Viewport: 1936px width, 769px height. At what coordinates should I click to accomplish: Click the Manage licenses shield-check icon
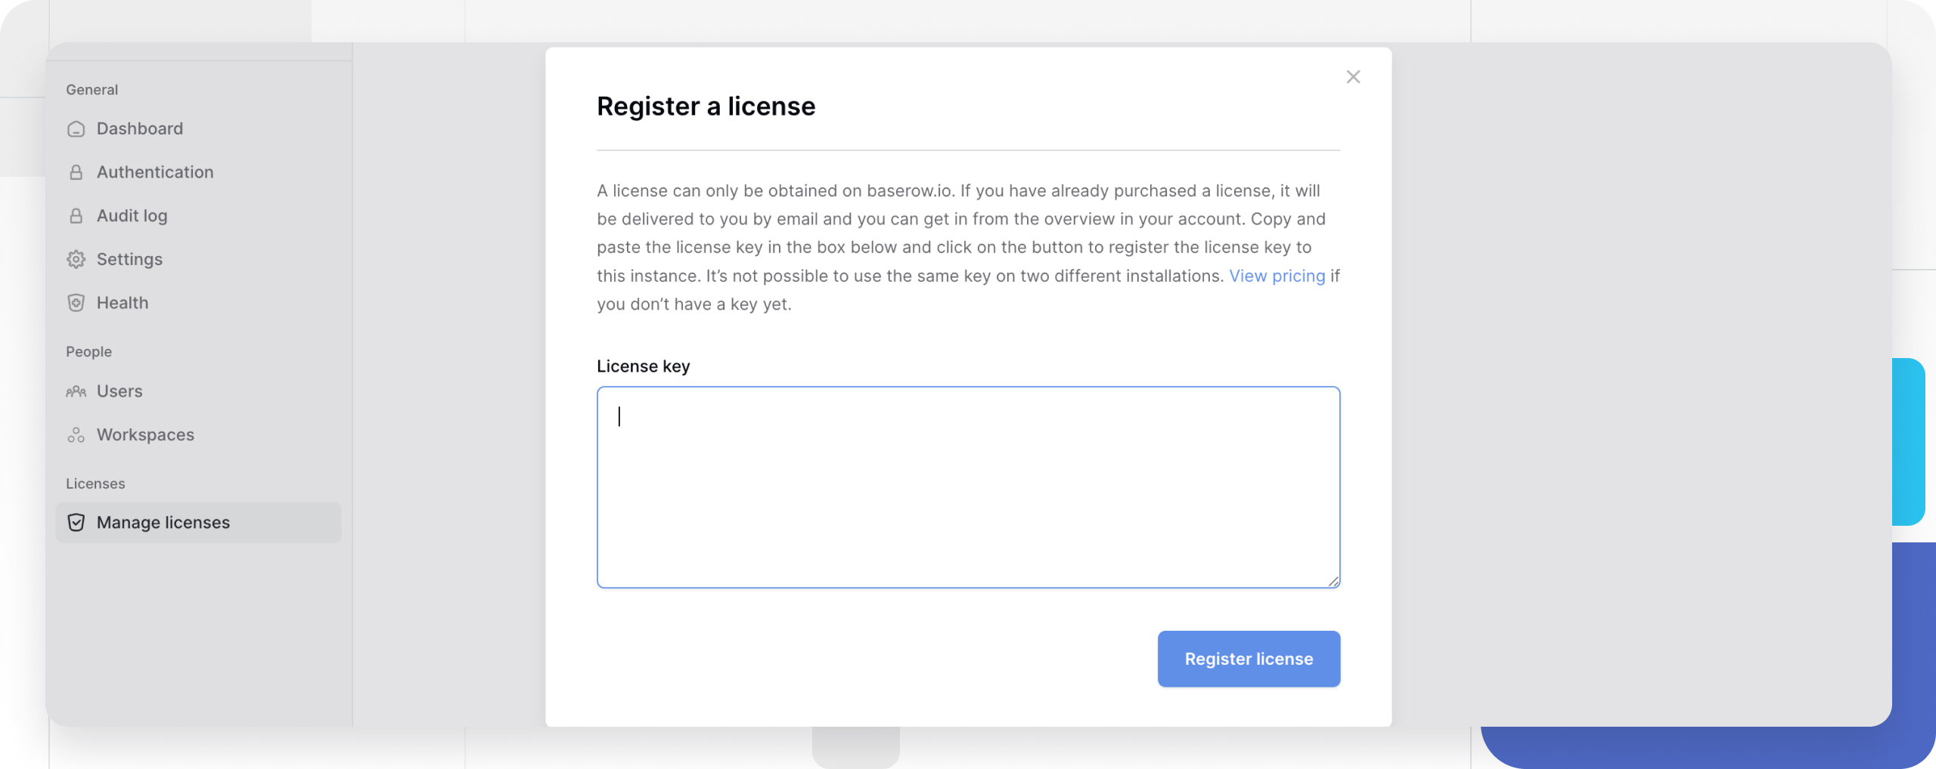coord(76,523)
